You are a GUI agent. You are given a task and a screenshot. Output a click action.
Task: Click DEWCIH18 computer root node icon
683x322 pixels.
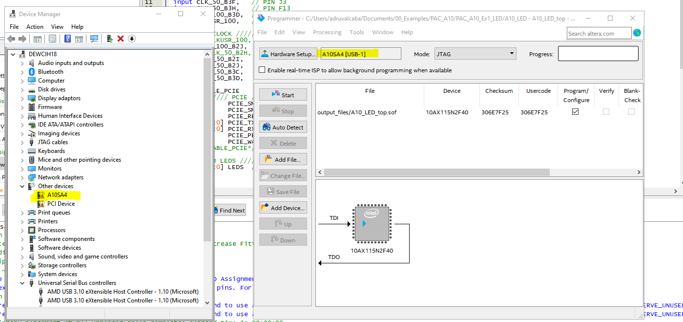coord(23,54)
